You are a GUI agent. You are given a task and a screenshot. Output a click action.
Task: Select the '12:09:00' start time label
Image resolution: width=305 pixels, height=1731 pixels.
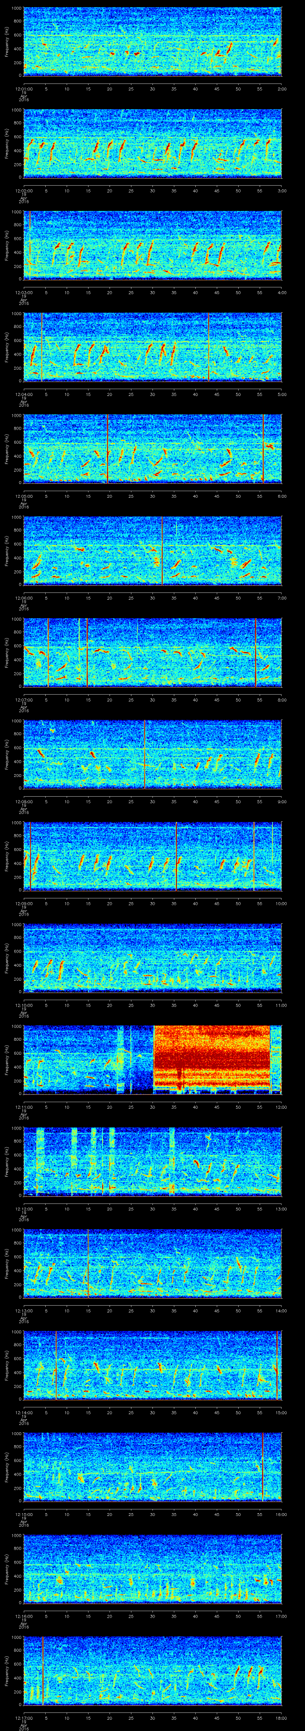click(24, 903)
